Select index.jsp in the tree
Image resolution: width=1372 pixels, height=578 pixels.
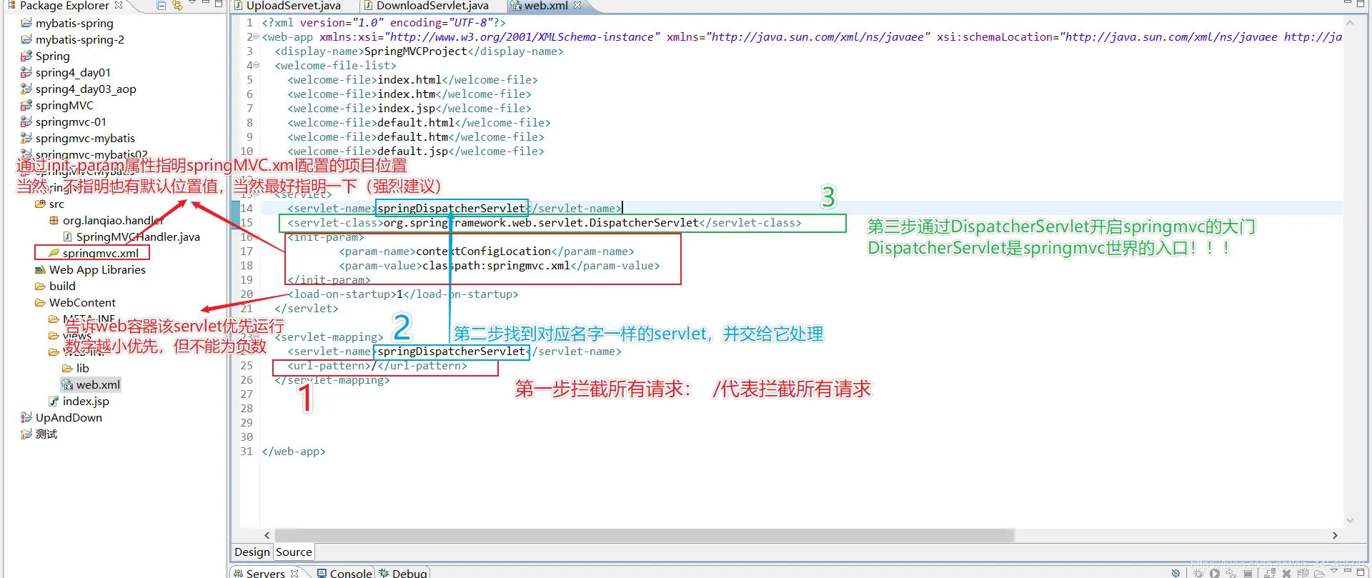click(86, 401)
